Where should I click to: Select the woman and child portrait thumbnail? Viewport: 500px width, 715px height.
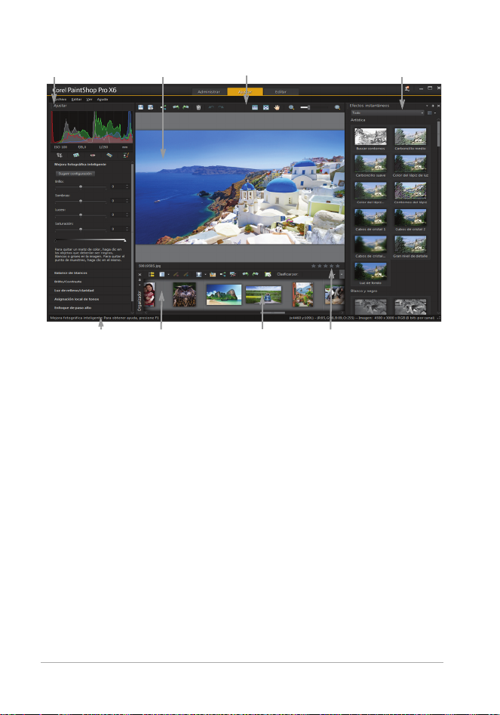pyautogui.click(x=149, y=294)
